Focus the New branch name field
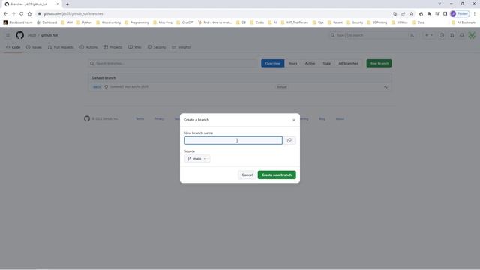 pyautogui.click(x=233, y=140)
